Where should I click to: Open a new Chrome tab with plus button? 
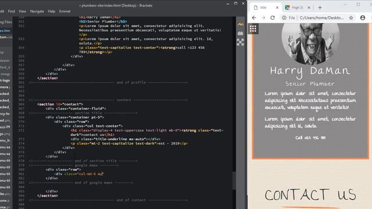(320, 8)
